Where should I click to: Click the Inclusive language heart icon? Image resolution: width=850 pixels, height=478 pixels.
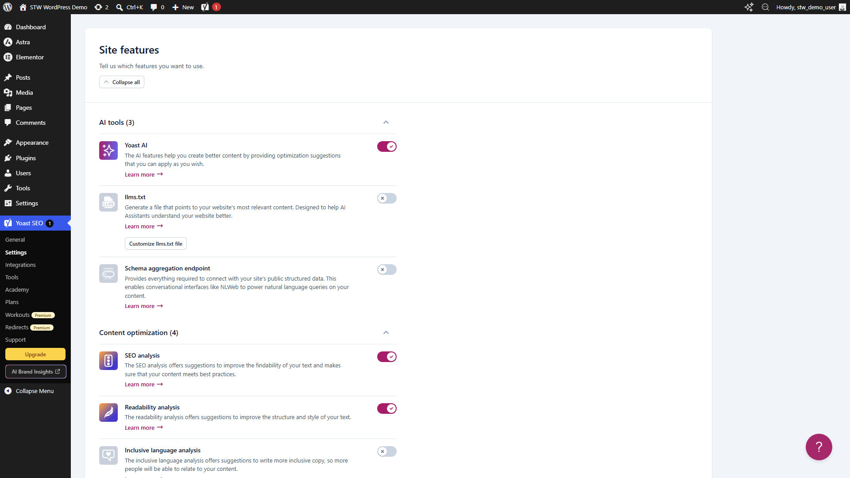pos(108,455)
